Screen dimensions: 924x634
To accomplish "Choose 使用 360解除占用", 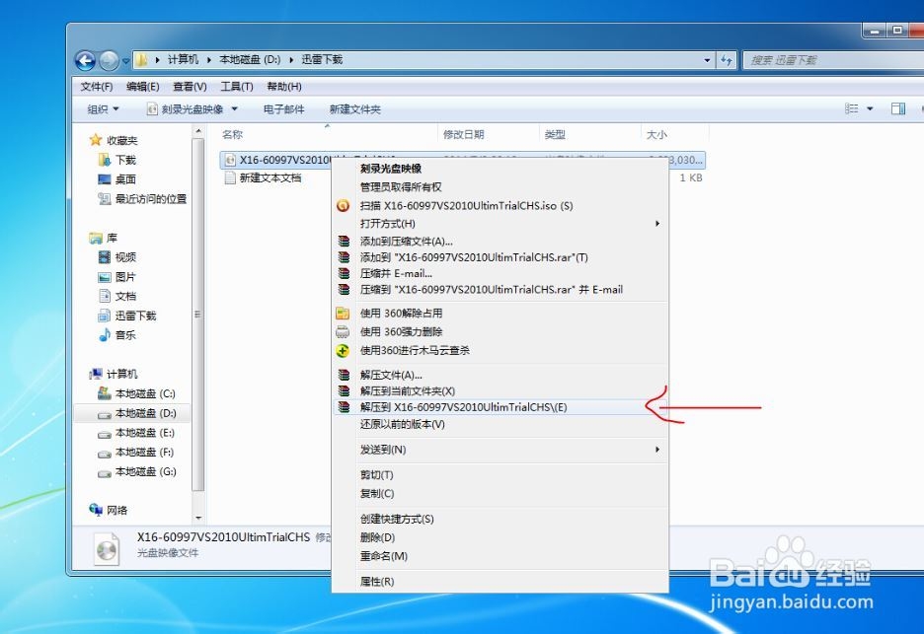I will (x=500, y=314).
